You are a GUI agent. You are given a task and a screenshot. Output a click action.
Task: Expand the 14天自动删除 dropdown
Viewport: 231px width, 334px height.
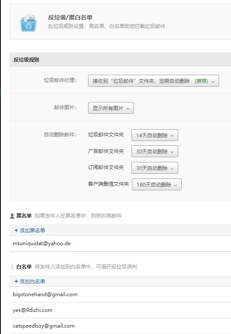coord(155,135)
